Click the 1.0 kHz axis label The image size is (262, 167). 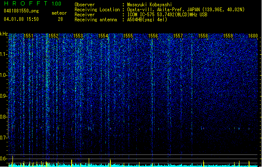click(x=4, y=75)
